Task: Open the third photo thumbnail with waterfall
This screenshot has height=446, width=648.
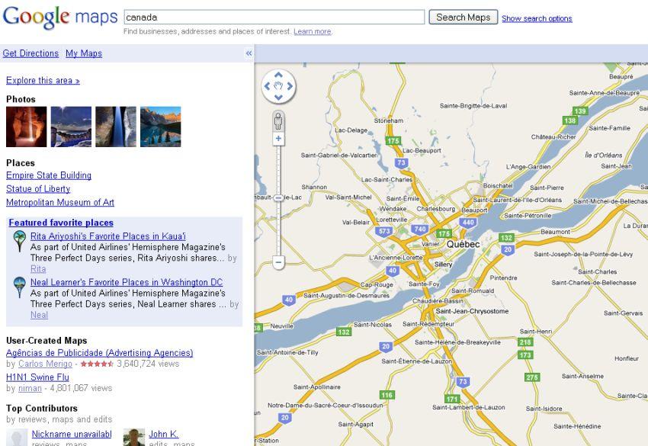Action: pos(116,127)
